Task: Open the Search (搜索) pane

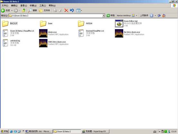Action: click(x=33, y=10)
